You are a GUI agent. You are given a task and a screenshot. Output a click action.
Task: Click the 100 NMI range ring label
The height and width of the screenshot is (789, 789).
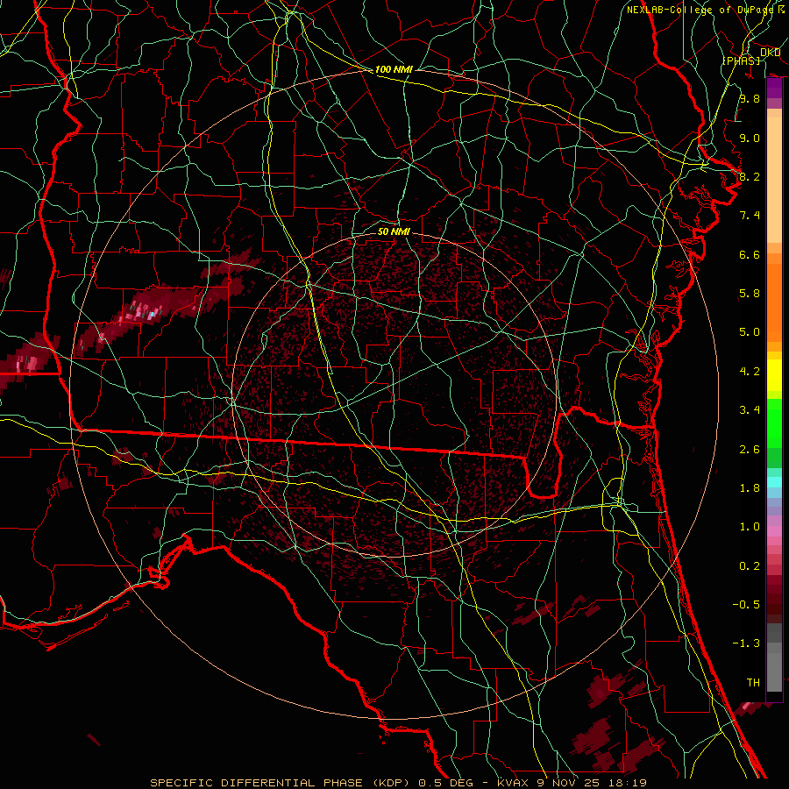coord(394,69)
